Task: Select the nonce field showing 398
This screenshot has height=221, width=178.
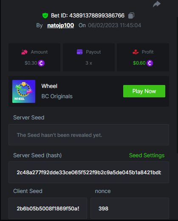Action: pyautogui.click(x=130, y=208)
